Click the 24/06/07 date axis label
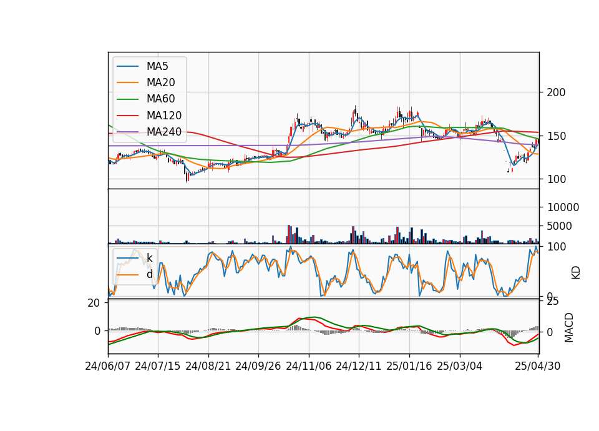 pos(108,366)
